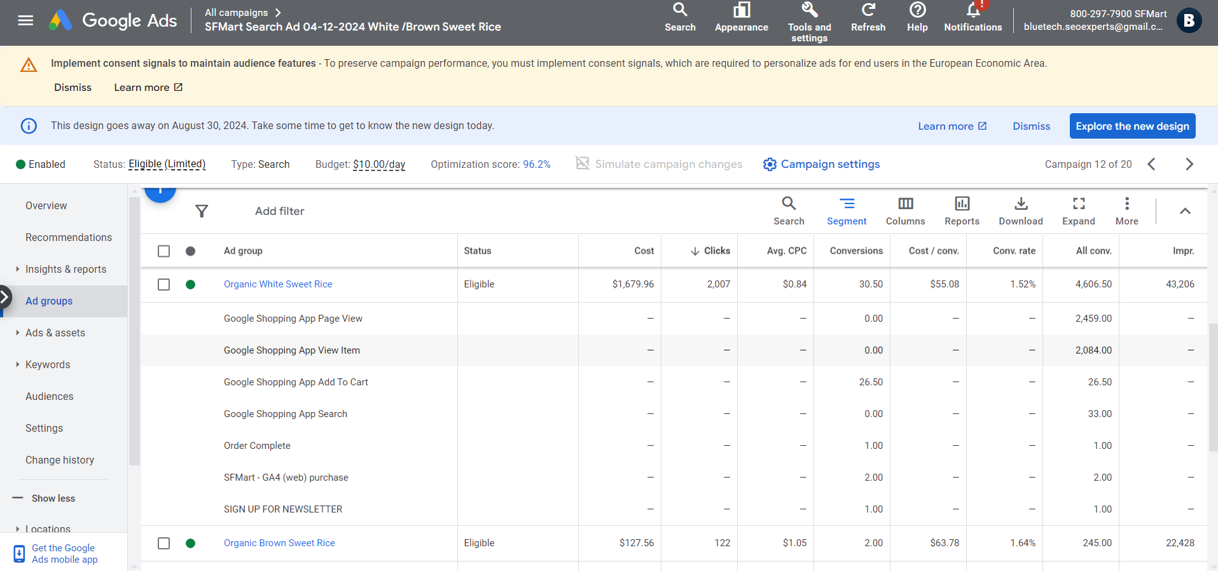This screenshot has width=1218, height=571.
Task: Open the More toolbar options
Action: point(1126,211)
